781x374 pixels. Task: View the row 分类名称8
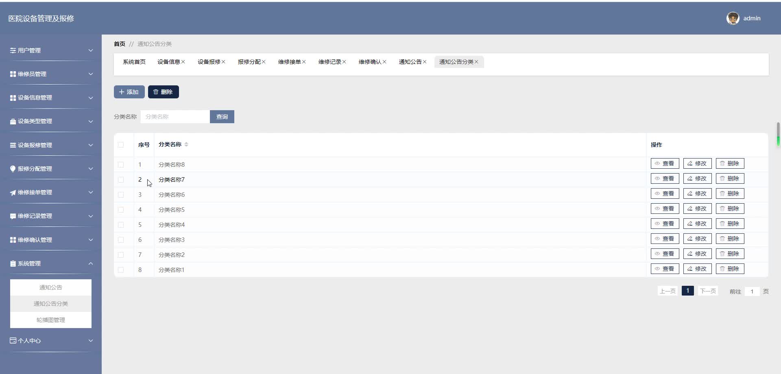(665, 163)
